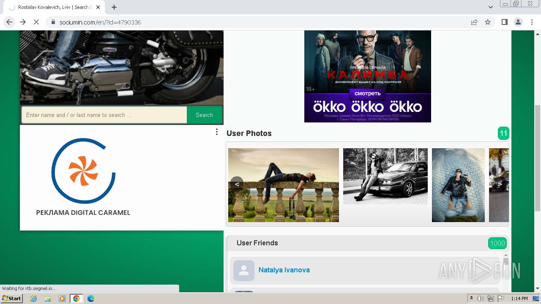541x304 pixels.
Task: Go back to the previous page
Action: [9, 22]
